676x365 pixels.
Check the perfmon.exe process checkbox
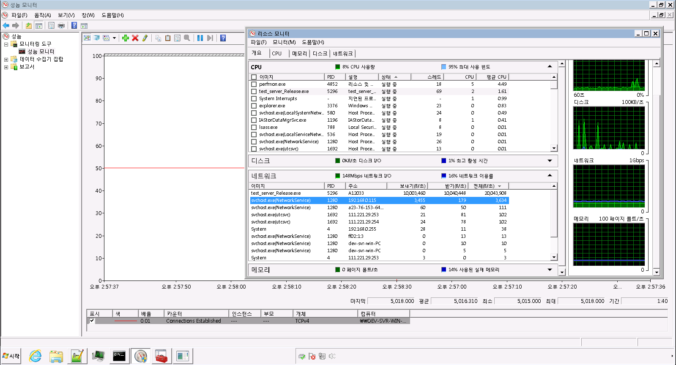(x=254, y=84)
